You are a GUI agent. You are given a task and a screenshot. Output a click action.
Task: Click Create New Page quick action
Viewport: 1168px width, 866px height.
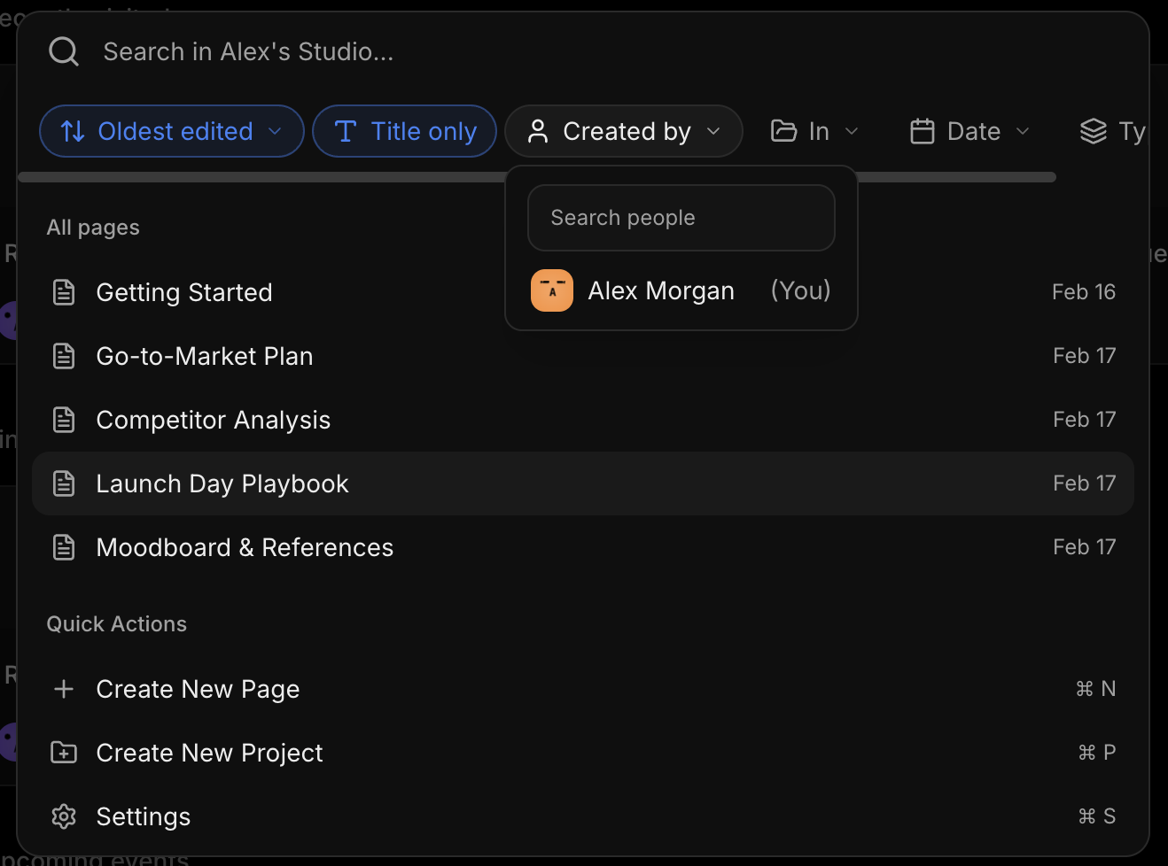pyautogui.click(x=198, y=688)
